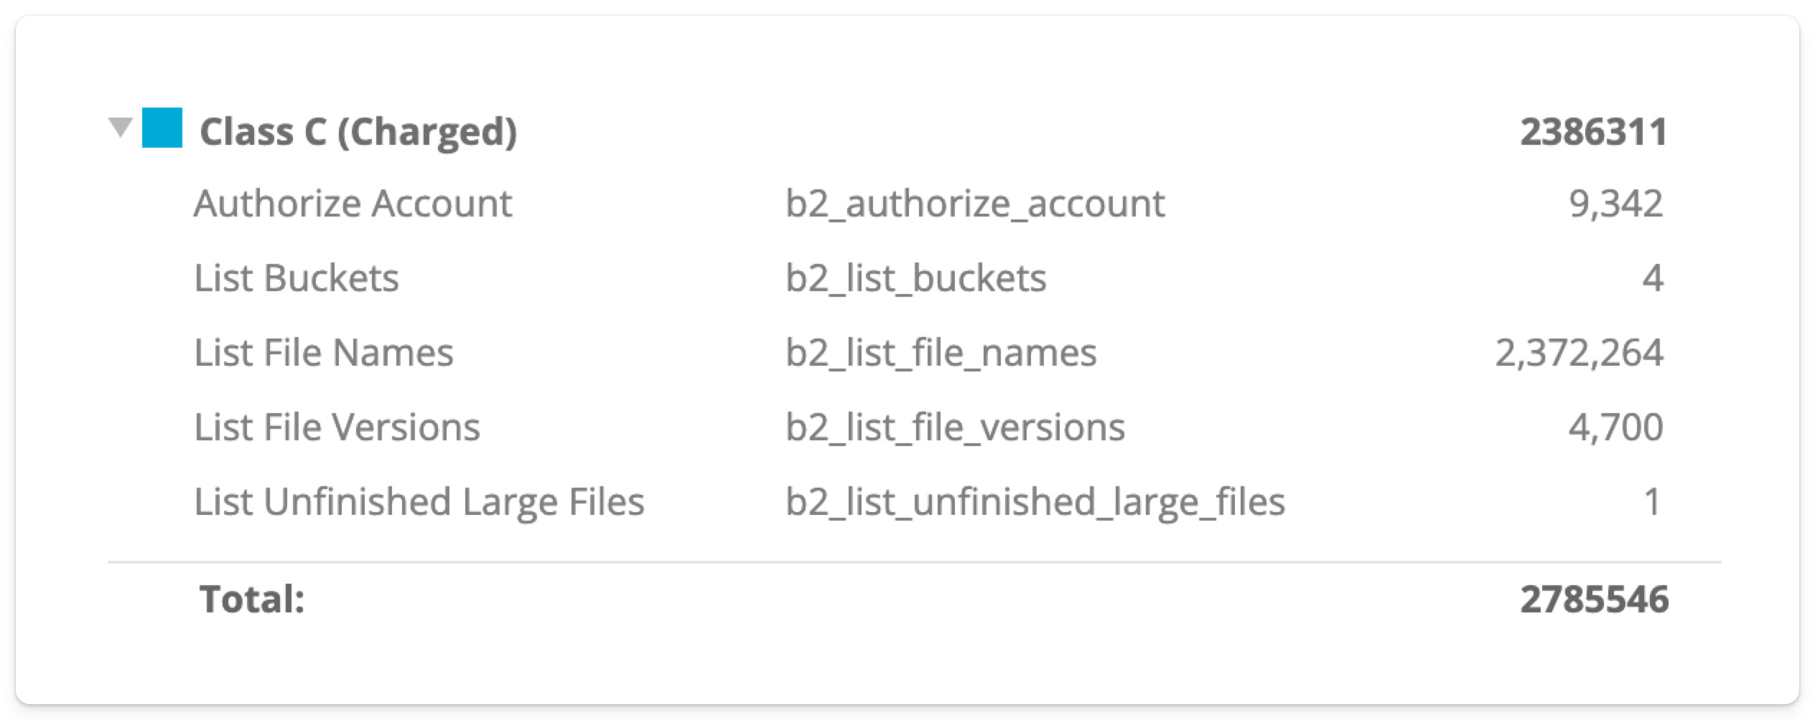
Task: Click the b2_list_file_names API name
Action: [941, 354]
